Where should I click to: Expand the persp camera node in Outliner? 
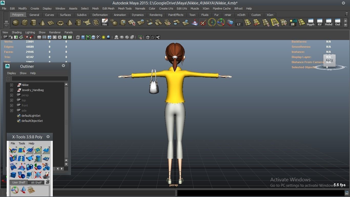(12, 95)
